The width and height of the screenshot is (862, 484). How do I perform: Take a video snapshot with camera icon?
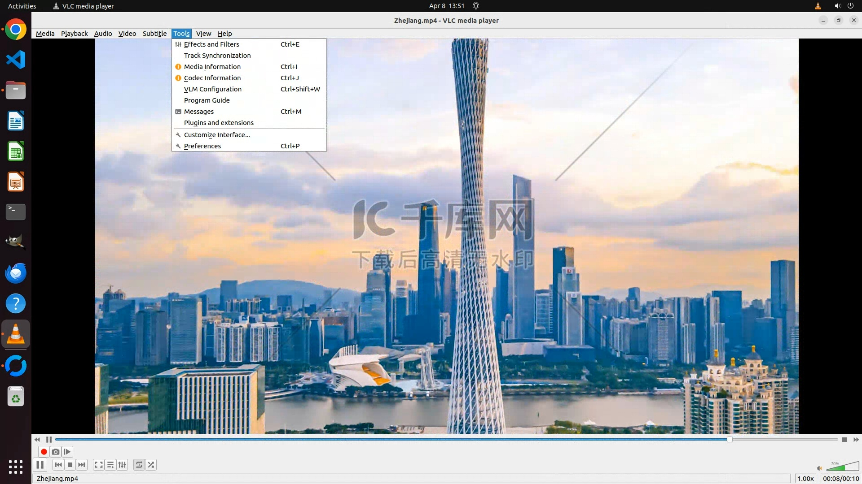[56, 452]
